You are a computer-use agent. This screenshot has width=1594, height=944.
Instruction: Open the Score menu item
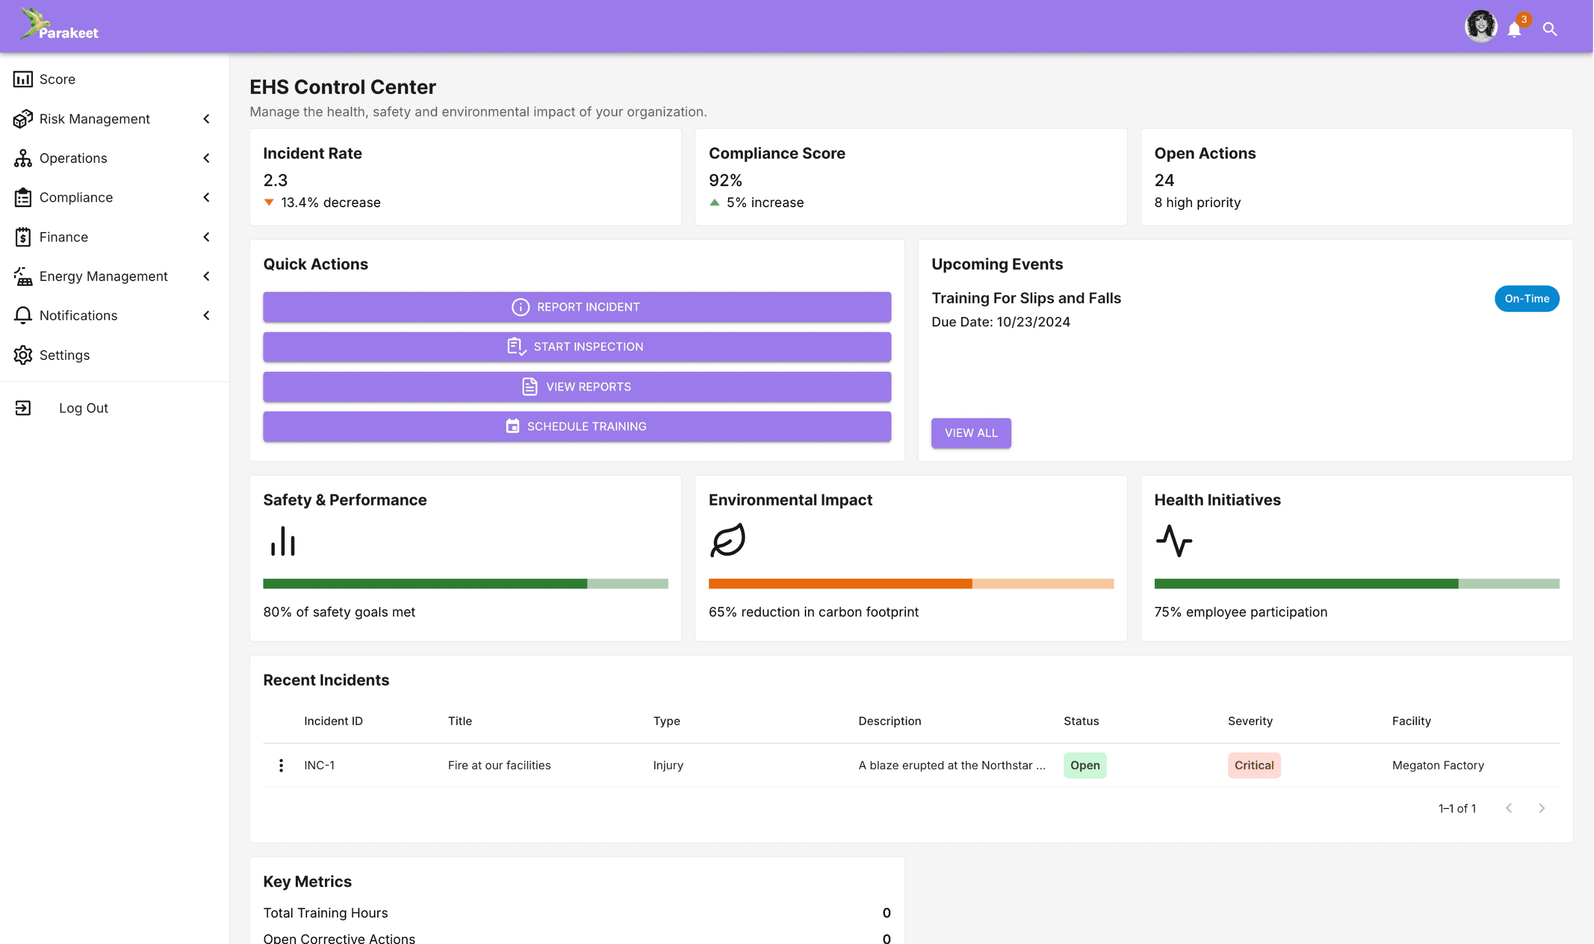tap(114, 79)
